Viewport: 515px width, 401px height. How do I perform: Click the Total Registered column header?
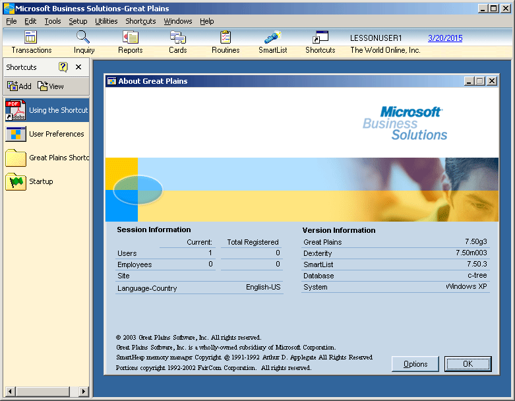coord(253,242)
